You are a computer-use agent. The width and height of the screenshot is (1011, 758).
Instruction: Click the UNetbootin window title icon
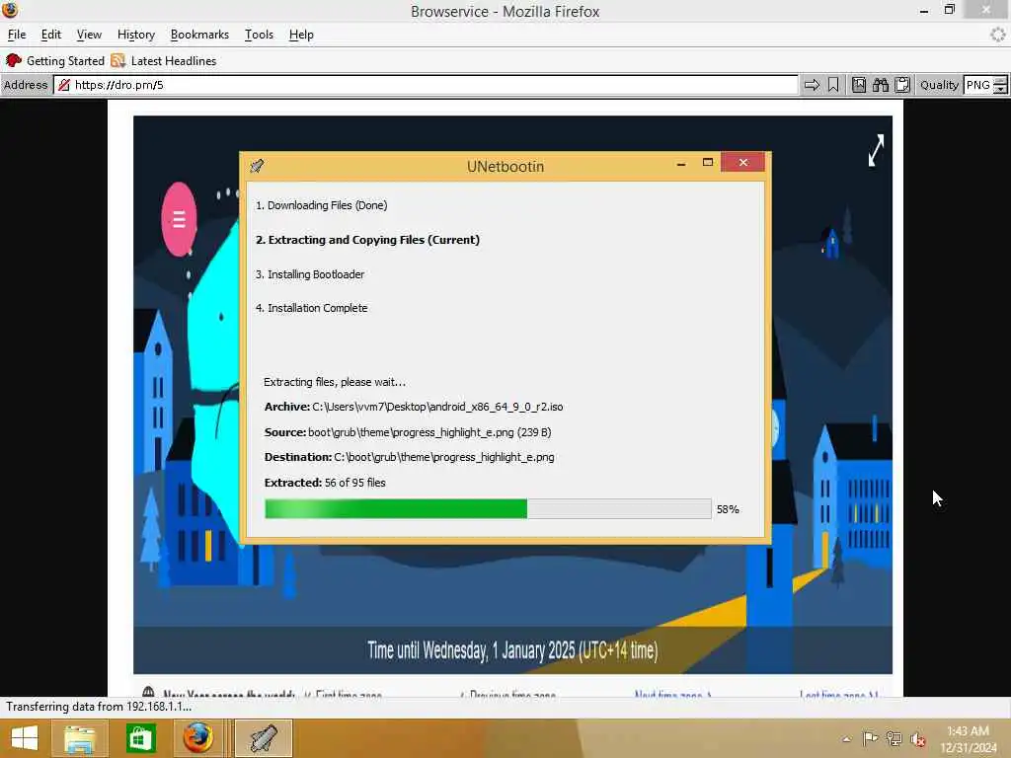pos(258,166)
